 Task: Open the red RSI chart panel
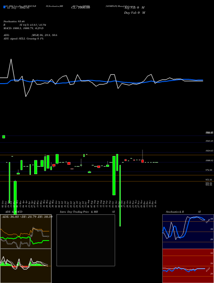[x=188, y=266]
